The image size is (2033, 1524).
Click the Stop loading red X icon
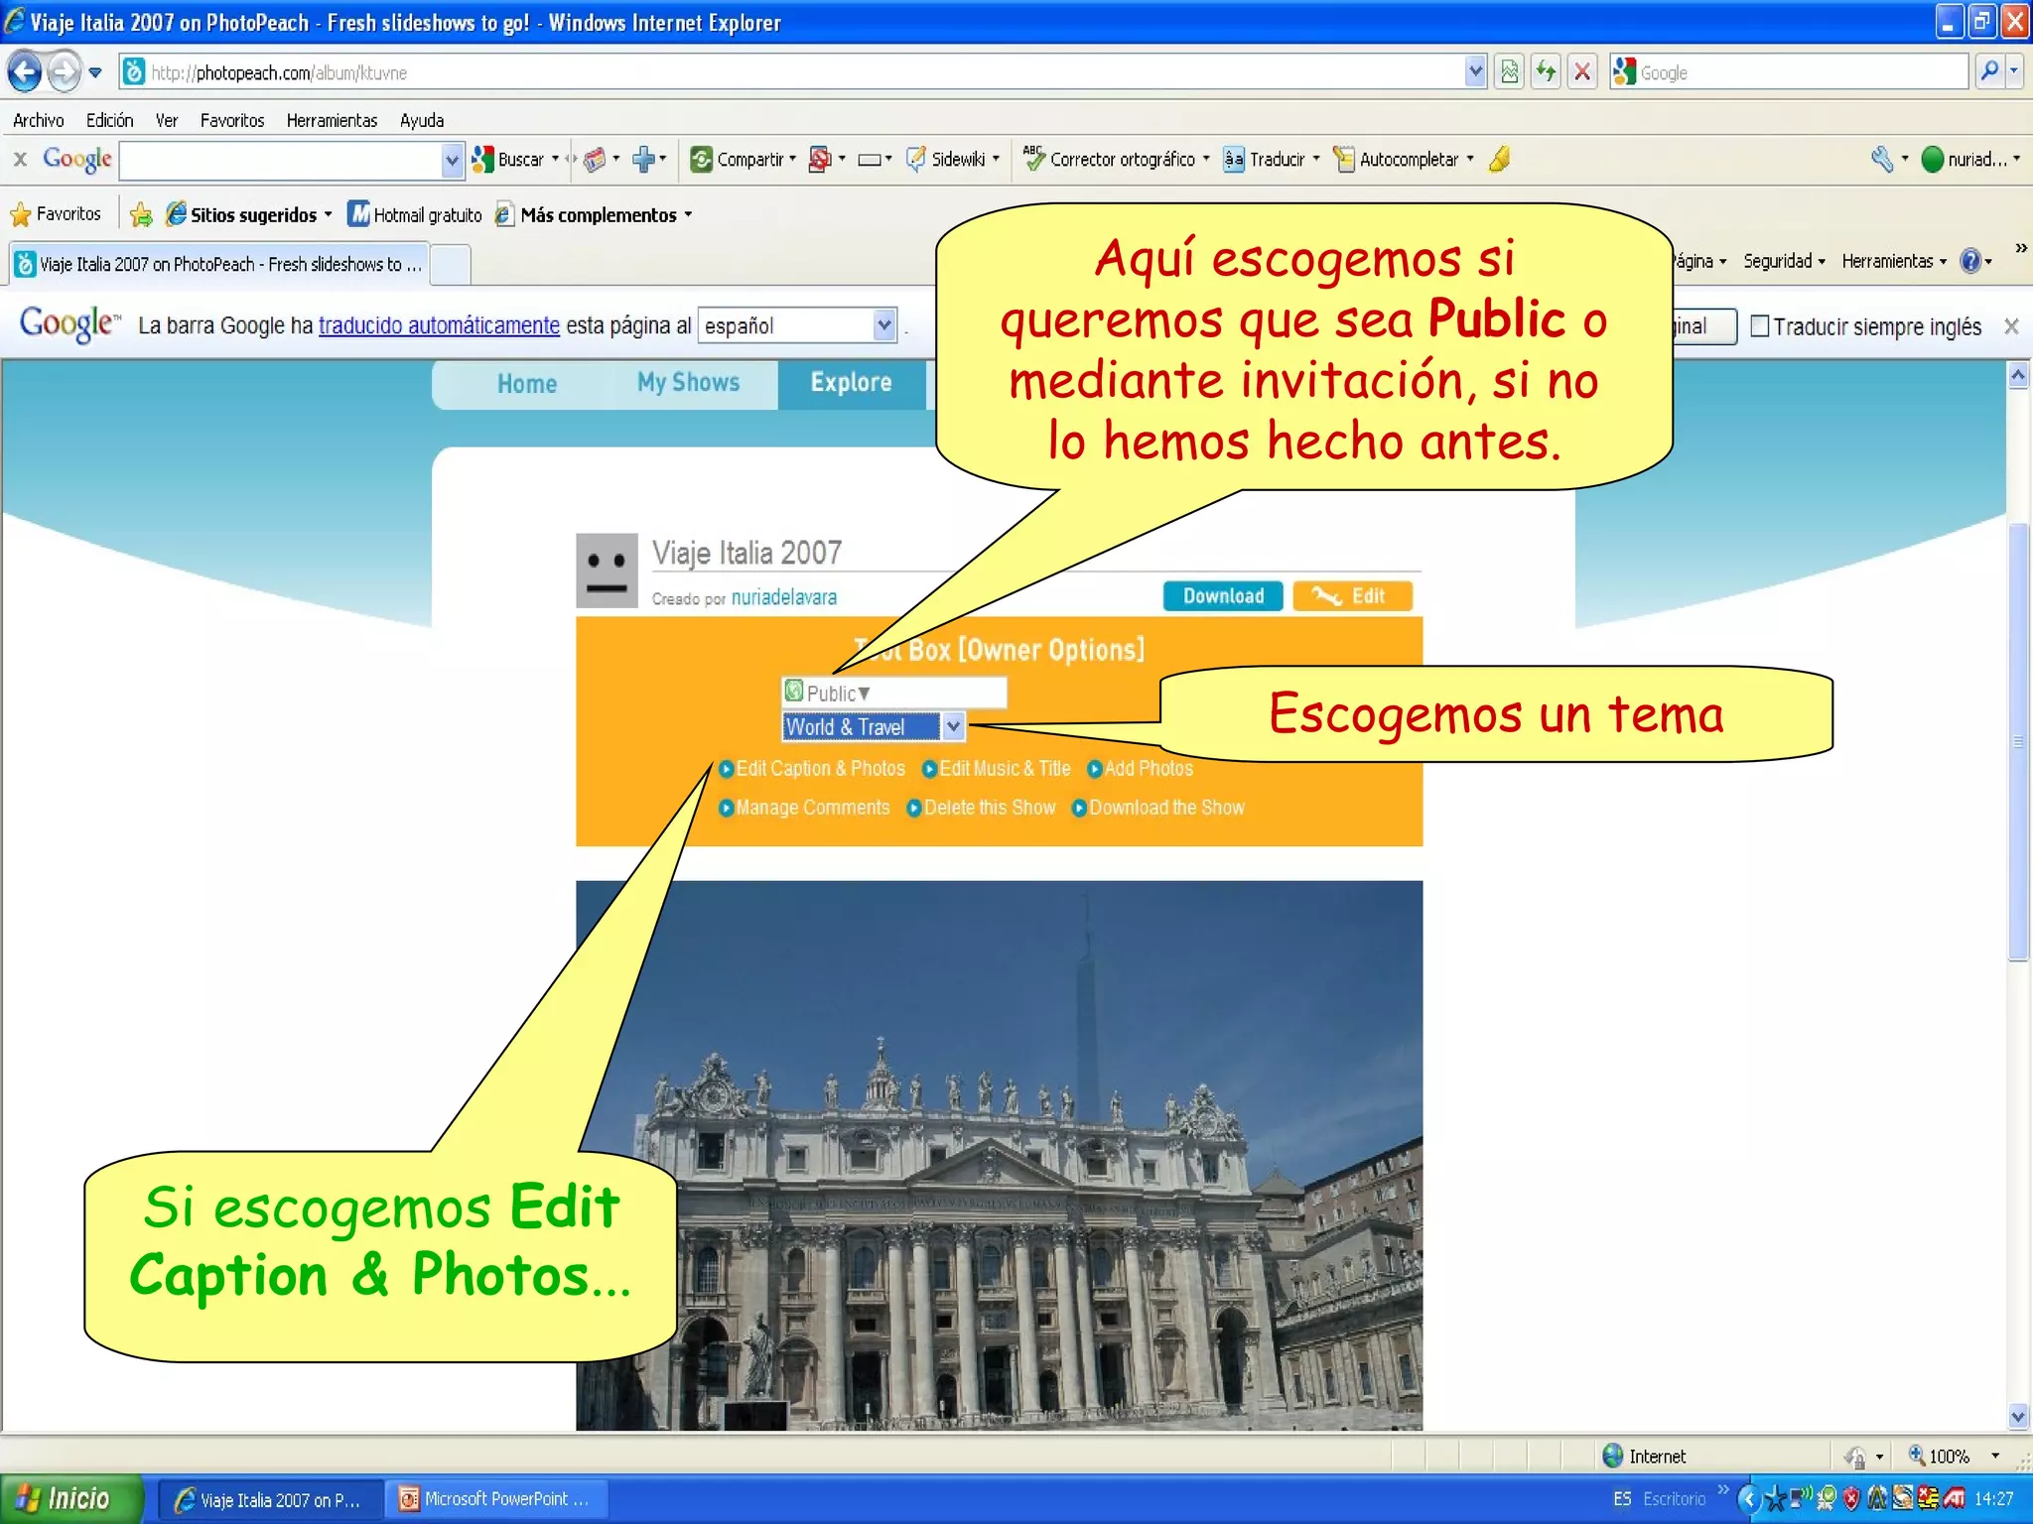coord(1582,71)
